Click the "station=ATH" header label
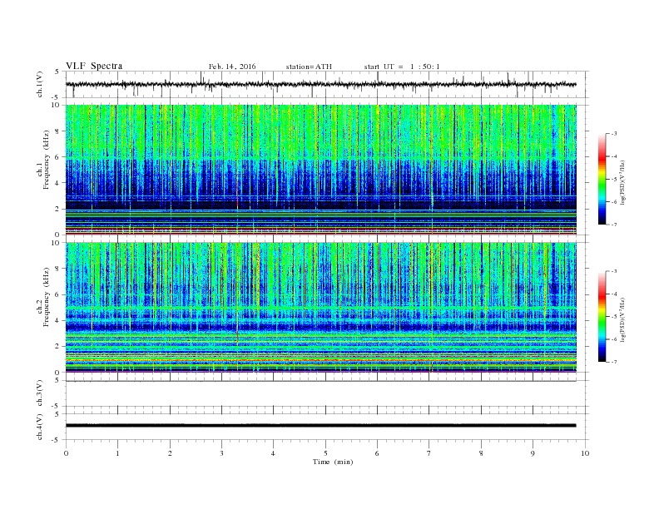Screen dimensions: 659x509 click(x=309, y=67)
